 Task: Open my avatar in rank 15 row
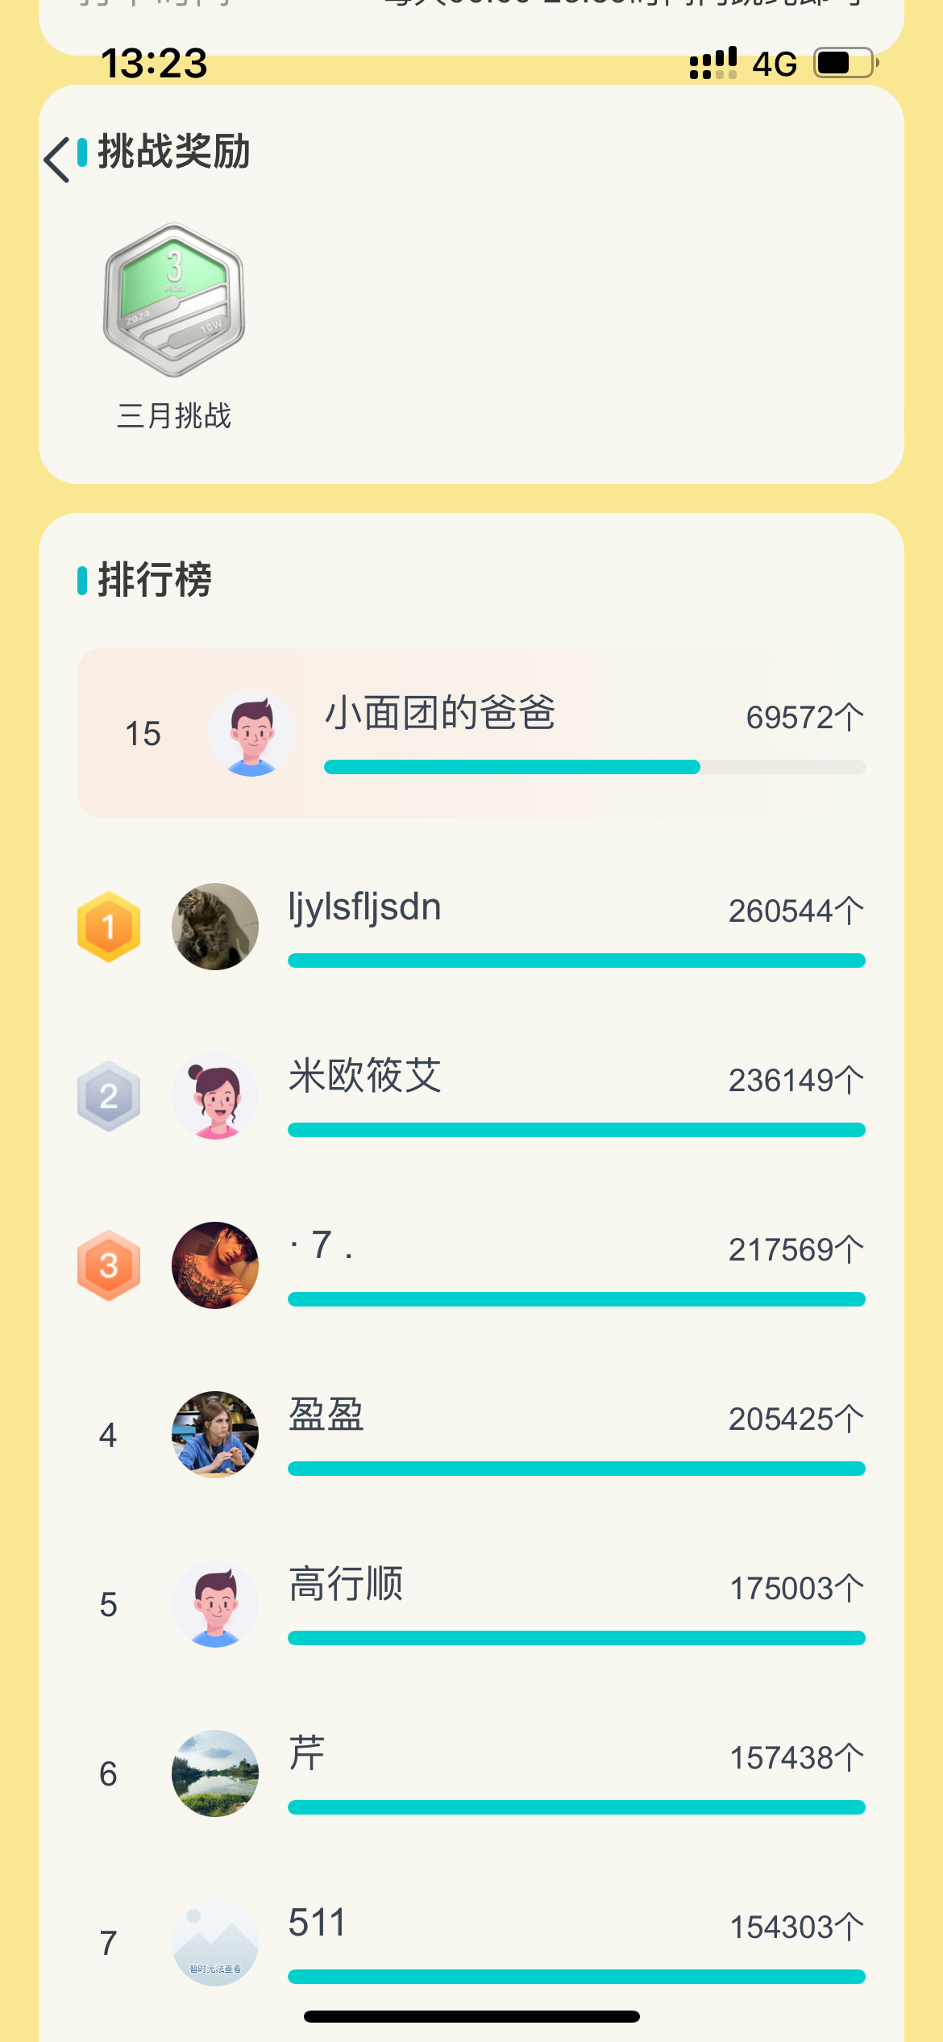(x=251, y=733)
